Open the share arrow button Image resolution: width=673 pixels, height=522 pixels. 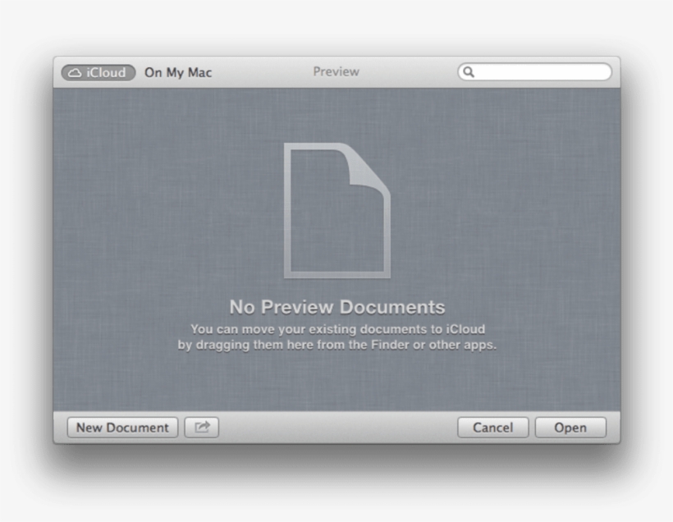coord(202,428)
